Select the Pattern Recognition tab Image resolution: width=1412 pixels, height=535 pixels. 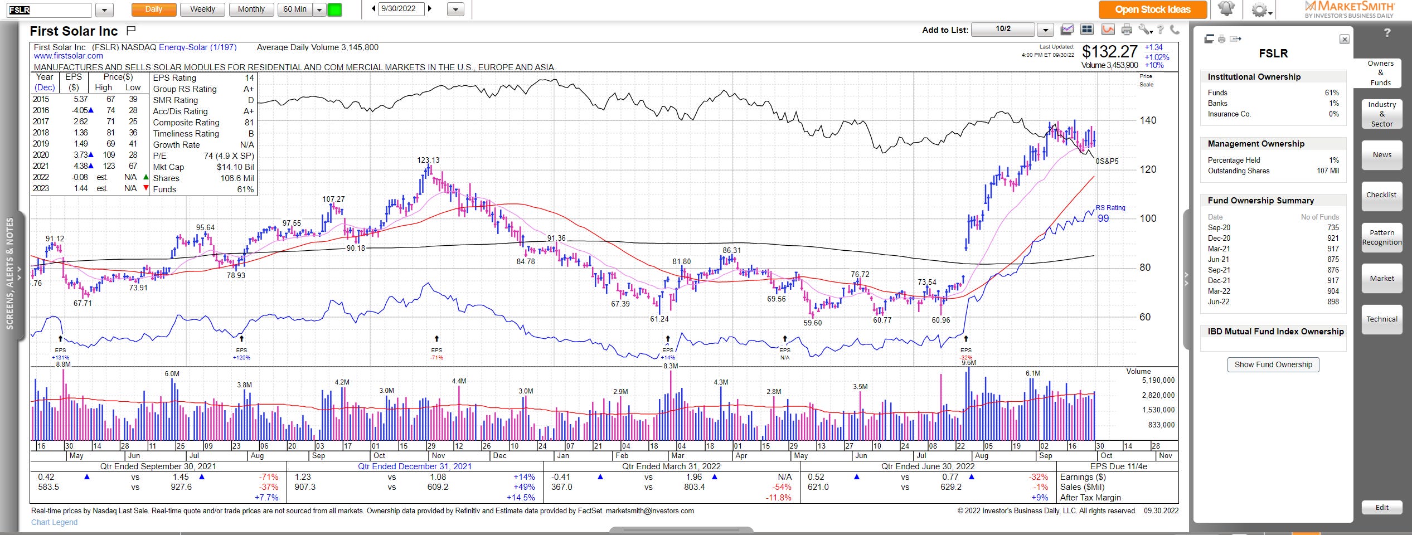tap(1382, 237)
